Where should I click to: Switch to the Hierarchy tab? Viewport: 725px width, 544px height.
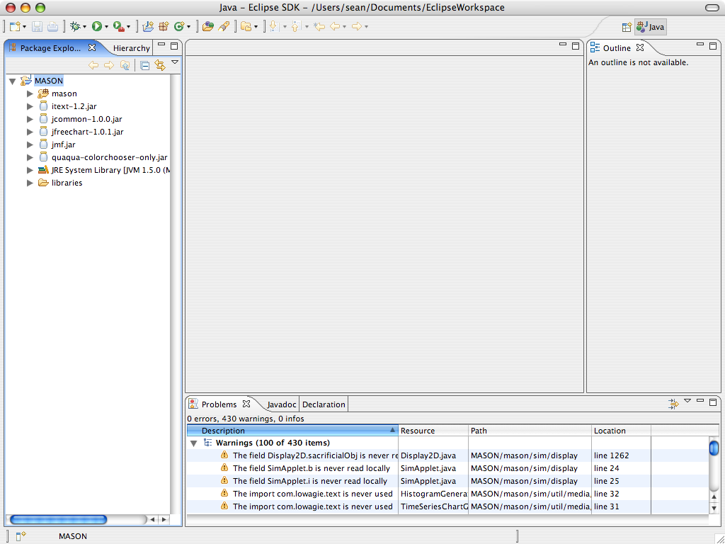point(131,48)
